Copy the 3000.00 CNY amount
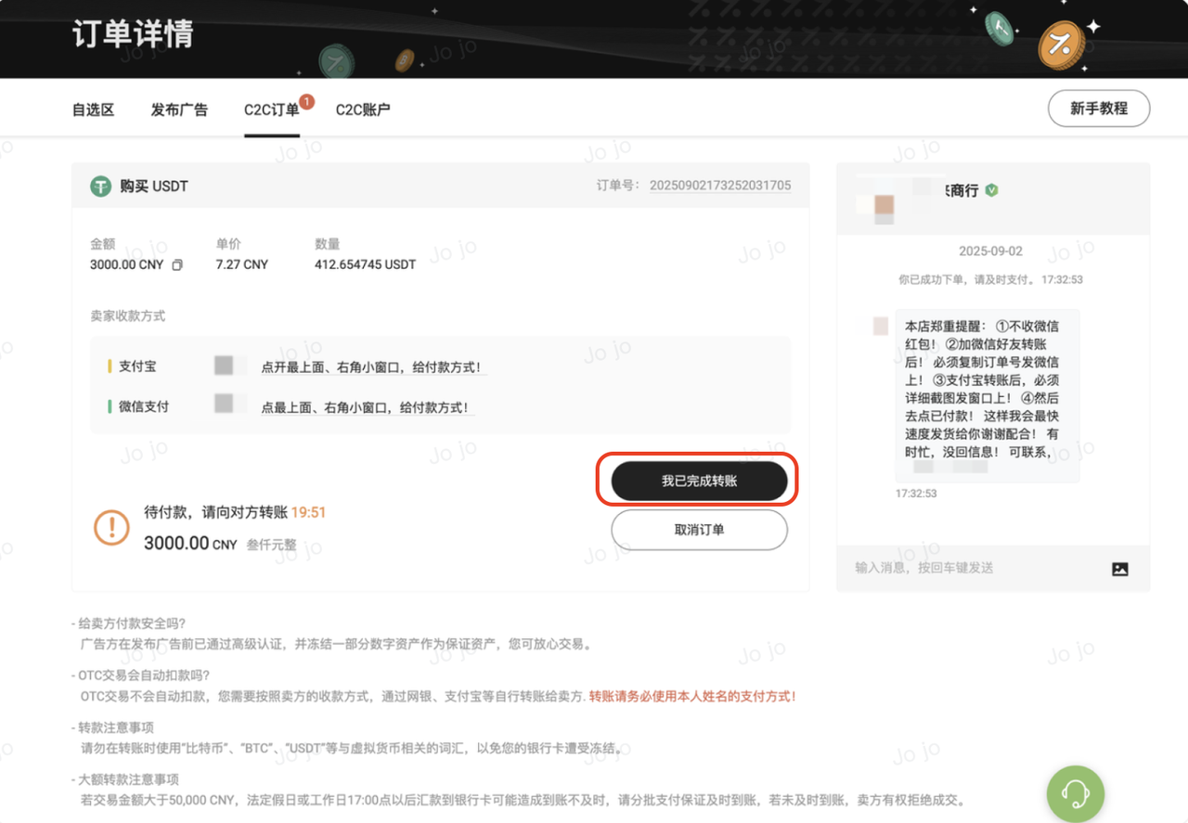The image size is (1188, 823). (x=177, y=265)
